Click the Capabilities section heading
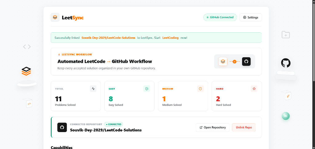Image resolution: width=315 pixels, height=149 pixels. pyautogui.click(x=62, y=147)
